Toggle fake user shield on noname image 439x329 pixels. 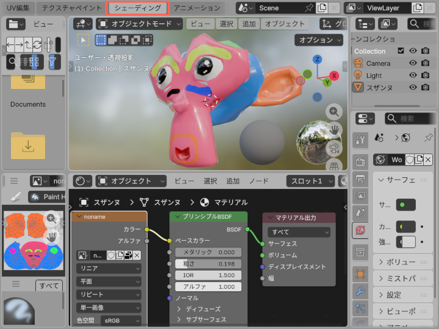pos(111,255)
